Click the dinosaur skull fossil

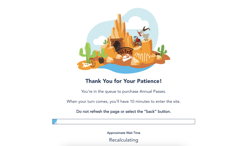click(x=127, y=58)
